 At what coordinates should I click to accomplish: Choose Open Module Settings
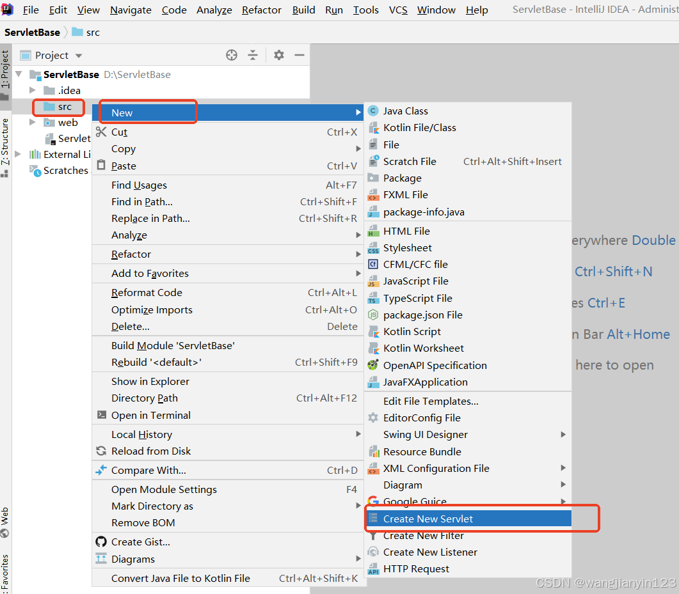pos(229,489)
